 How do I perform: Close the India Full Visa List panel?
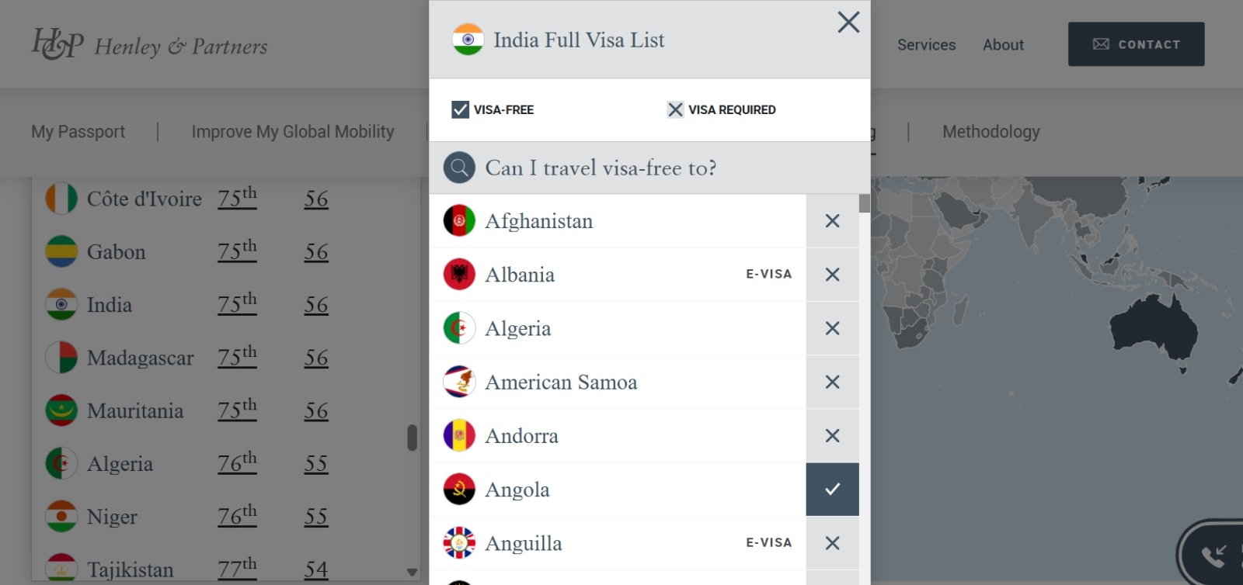848,22
